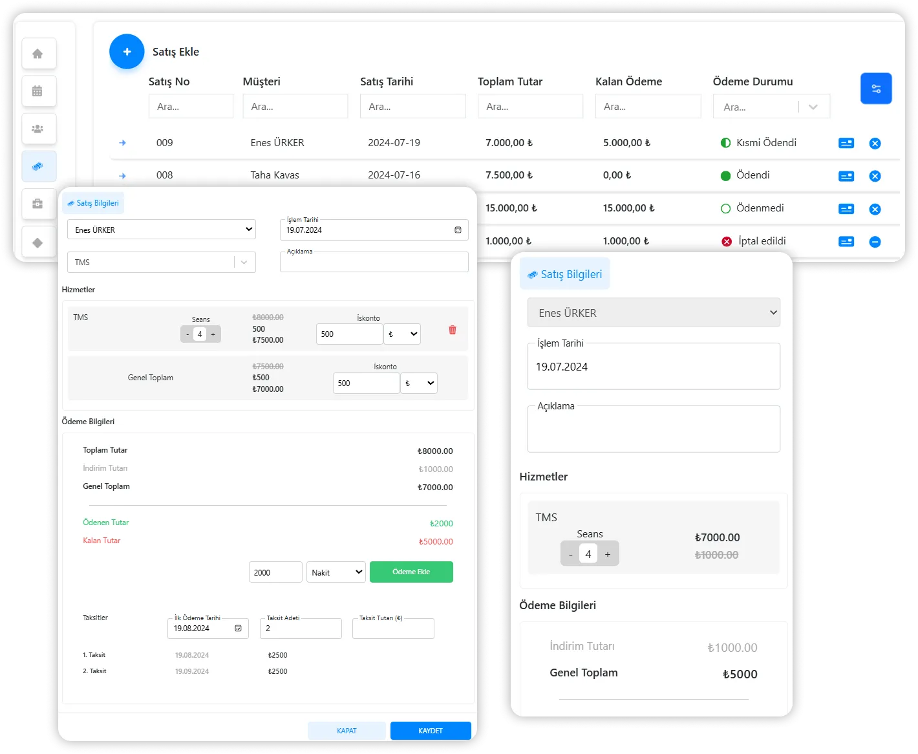This screenshot has height=754, width=918.
Task: Open payment card icon for sale 009
Action: 846,143
